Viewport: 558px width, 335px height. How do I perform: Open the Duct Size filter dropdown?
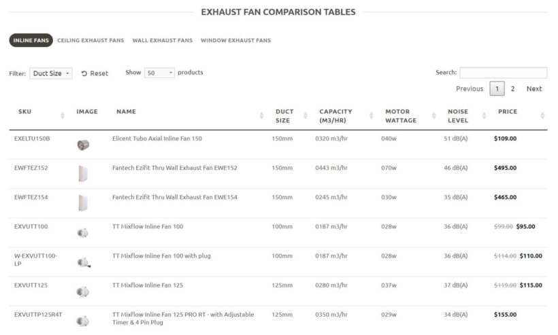coord(50,73)
